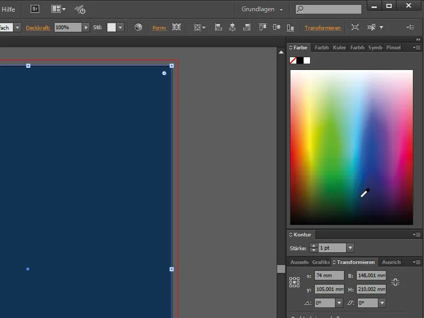The height and width of the screenshot is (318, 424).
Task: Switch to the Grafikstile tab
Action: coord(321,262)
